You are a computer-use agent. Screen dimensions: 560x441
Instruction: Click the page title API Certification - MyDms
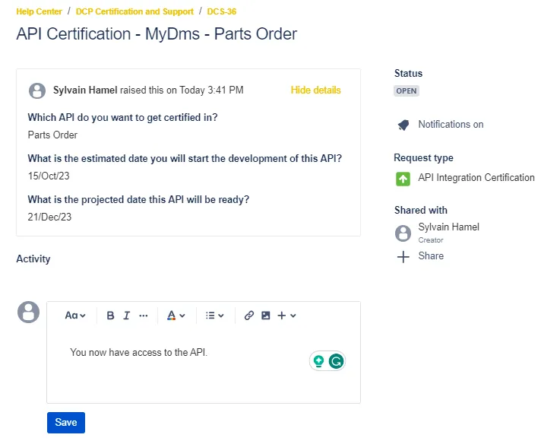coord(157,34)
